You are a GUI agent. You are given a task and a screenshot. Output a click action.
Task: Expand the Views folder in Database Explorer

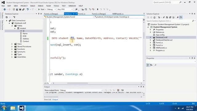click(x=12, y=44)
